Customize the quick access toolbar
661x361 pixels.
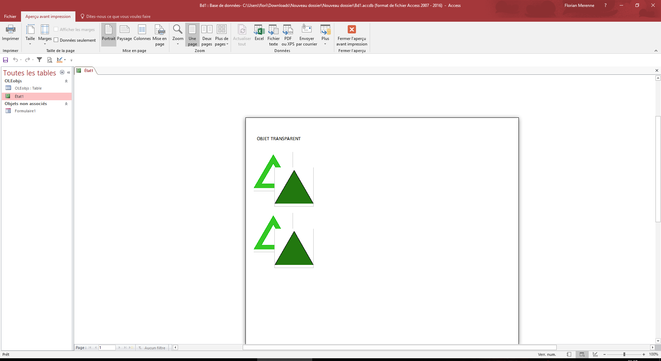(71, 60)
